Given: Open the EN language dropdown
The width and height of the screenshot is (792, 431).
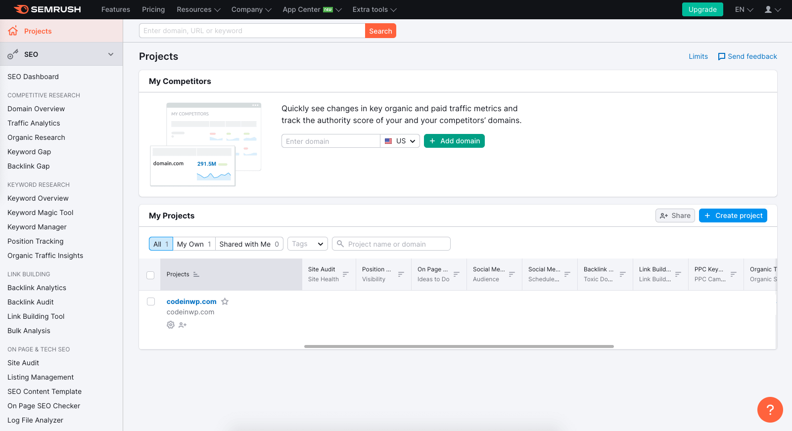Looking at the screenshot, I should pos(744,9).
